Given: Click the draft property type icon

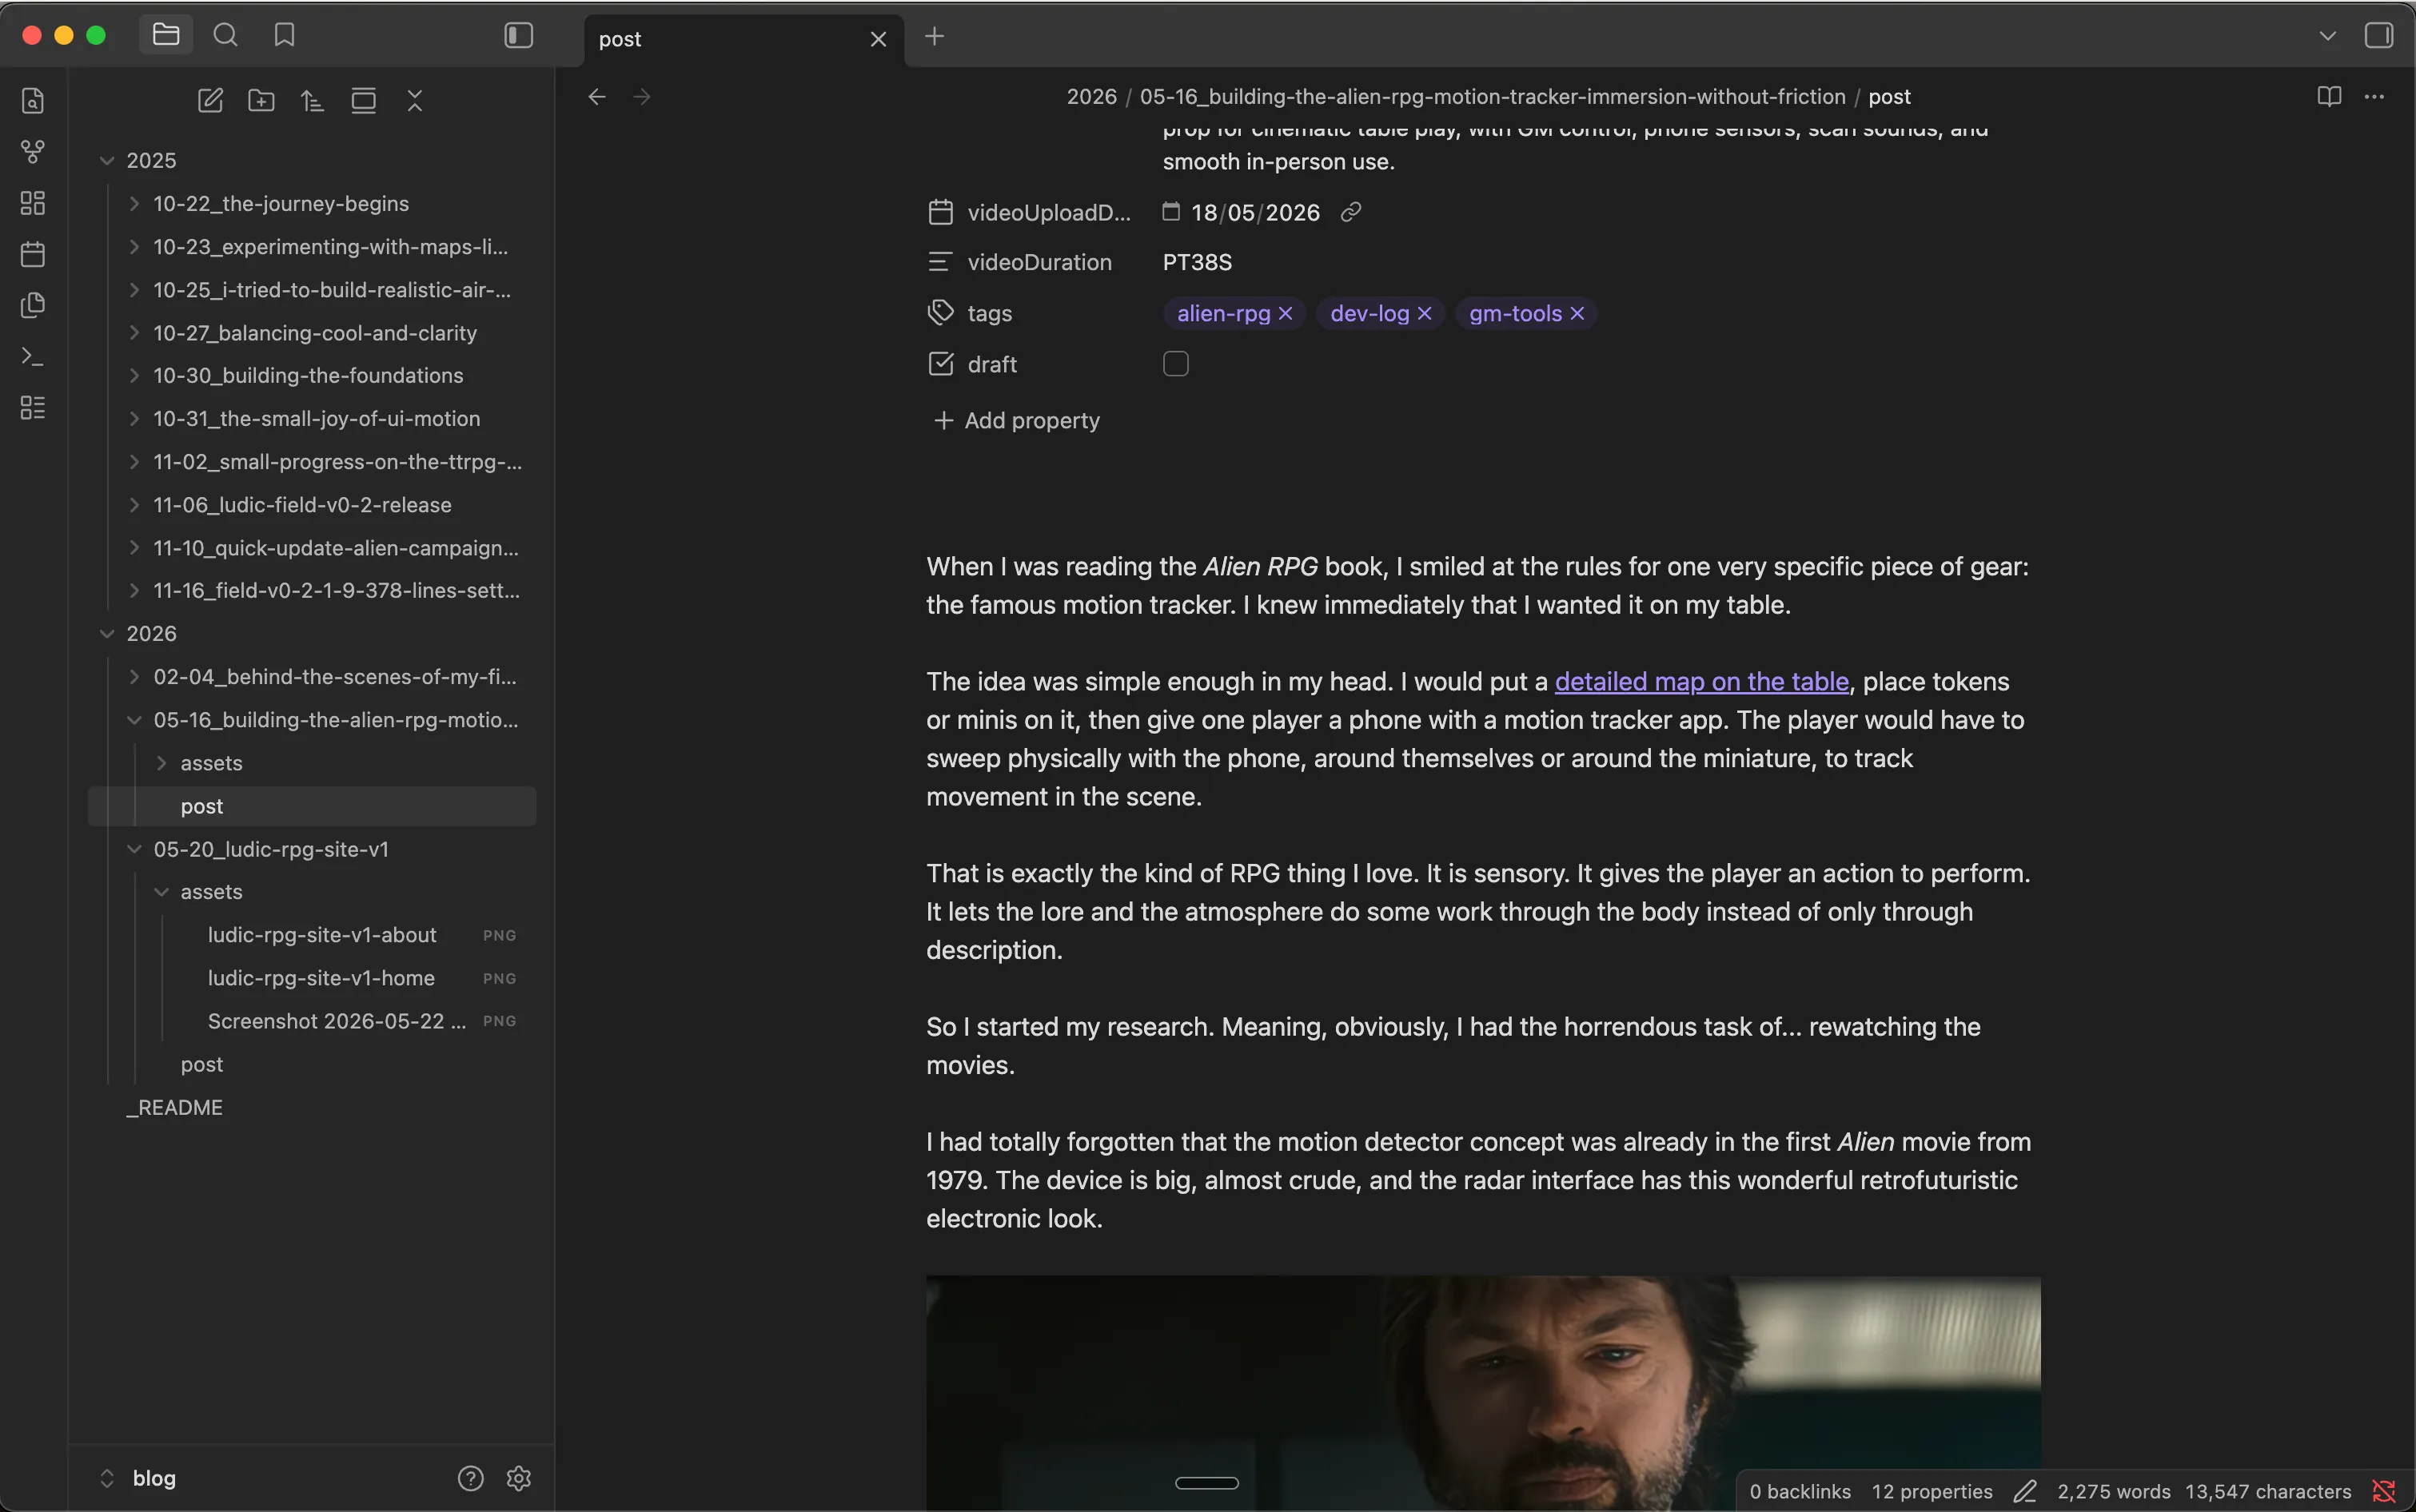Looking at the screenshot, I should (x=940, y=364).
